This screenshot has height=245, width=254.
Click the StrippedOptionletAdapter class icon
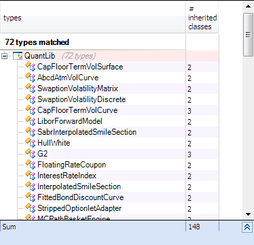click(x=31, y=208)
